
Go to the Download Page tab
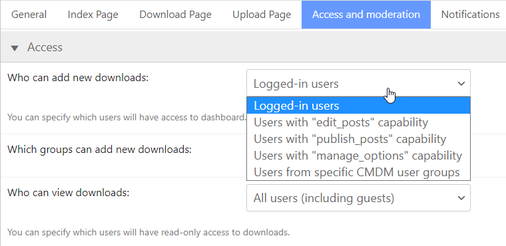175,15
